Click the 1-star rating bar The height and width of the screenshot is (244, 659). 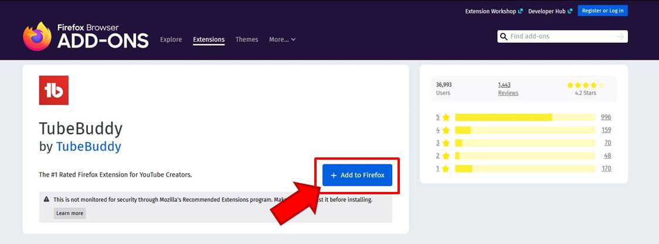(525, 169)
